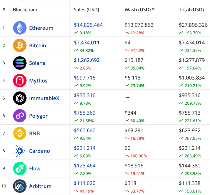Click the ImmutableX logo icon
The image size is (210, 195).
[x=20, y=98]
